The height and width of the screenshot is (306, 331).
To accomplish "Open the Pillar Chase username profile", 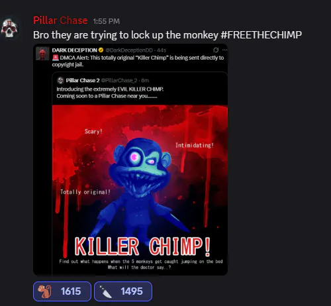I will pos(60,21).
